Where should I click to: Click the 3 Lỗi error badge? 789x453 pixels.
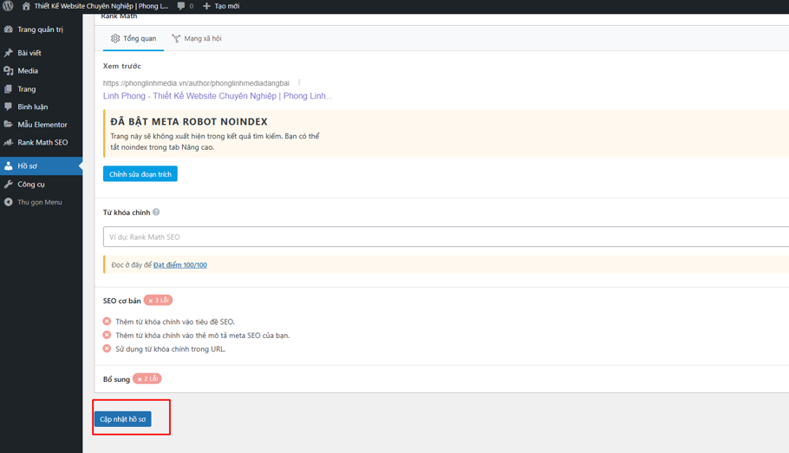[x=159, y=301]
